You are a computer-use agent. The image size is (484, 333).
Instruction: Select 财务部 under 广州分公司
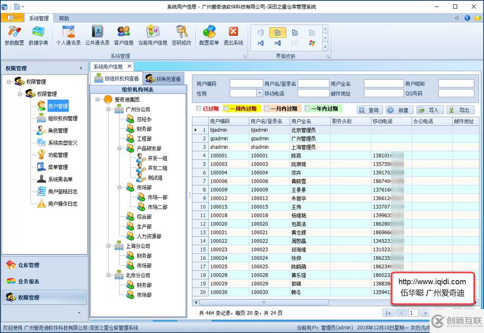click(144, 129)
